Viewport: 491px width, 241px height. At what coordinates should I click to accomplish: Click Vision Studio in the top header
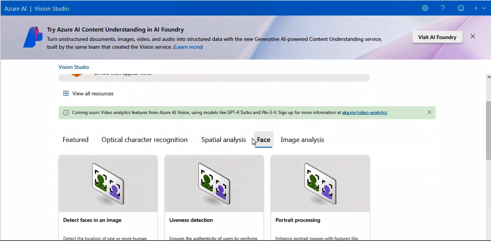[52, 9]
